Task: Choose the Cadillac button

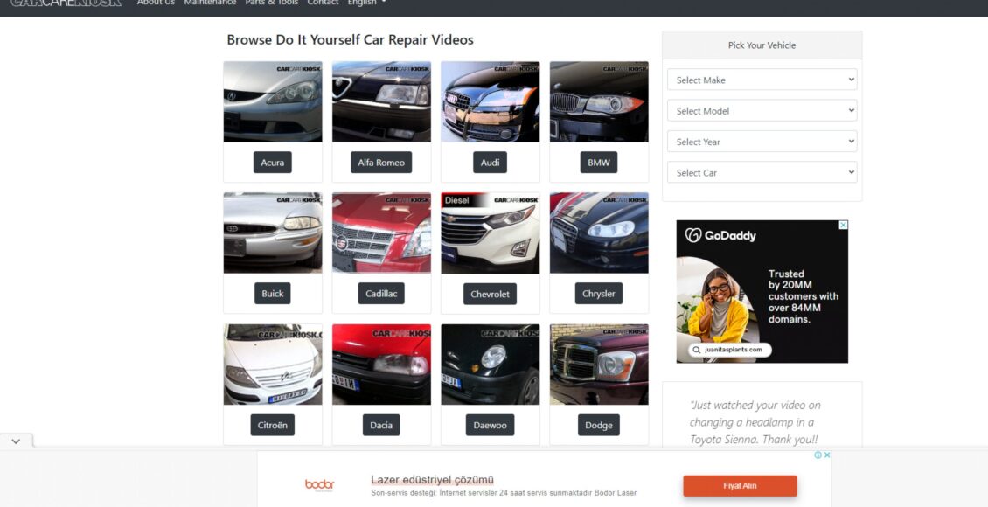Action: coord(381,294)
